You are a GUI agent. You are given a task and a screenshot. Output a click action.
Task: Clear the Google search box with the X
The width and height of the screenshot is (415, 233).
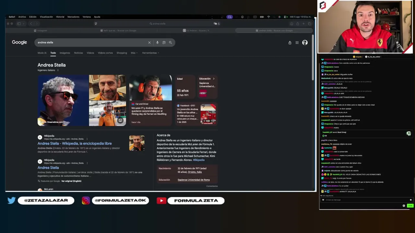point(149,42)
